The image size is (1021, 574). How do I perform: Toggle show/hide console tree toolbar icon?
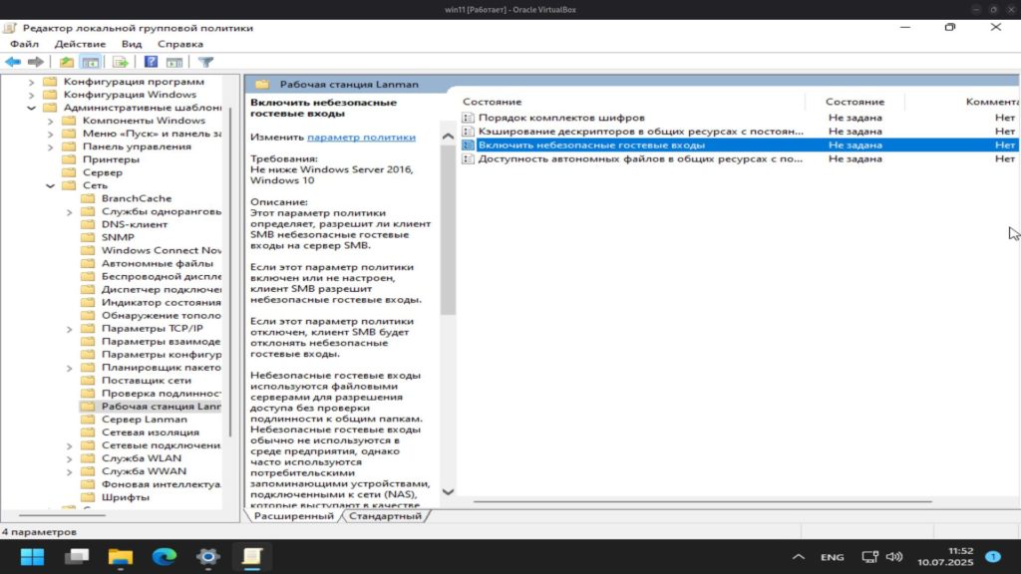point(90,62)
